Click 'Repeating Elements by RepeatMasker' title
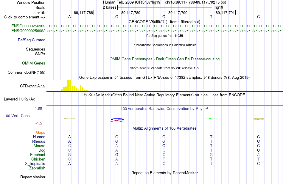283x184 pixels. [164, 173]
